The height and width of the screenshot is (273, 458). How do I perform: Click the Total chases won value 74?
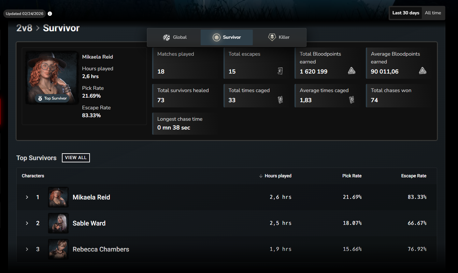374,100
